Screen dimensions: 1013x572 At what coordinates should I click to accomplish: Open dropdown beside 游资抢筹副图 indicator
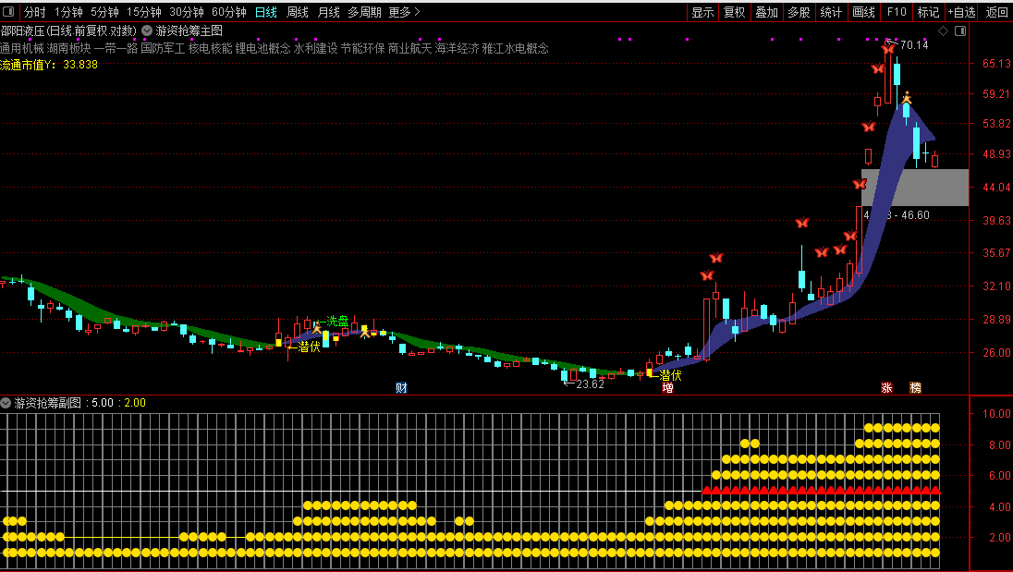click(6, 403)
